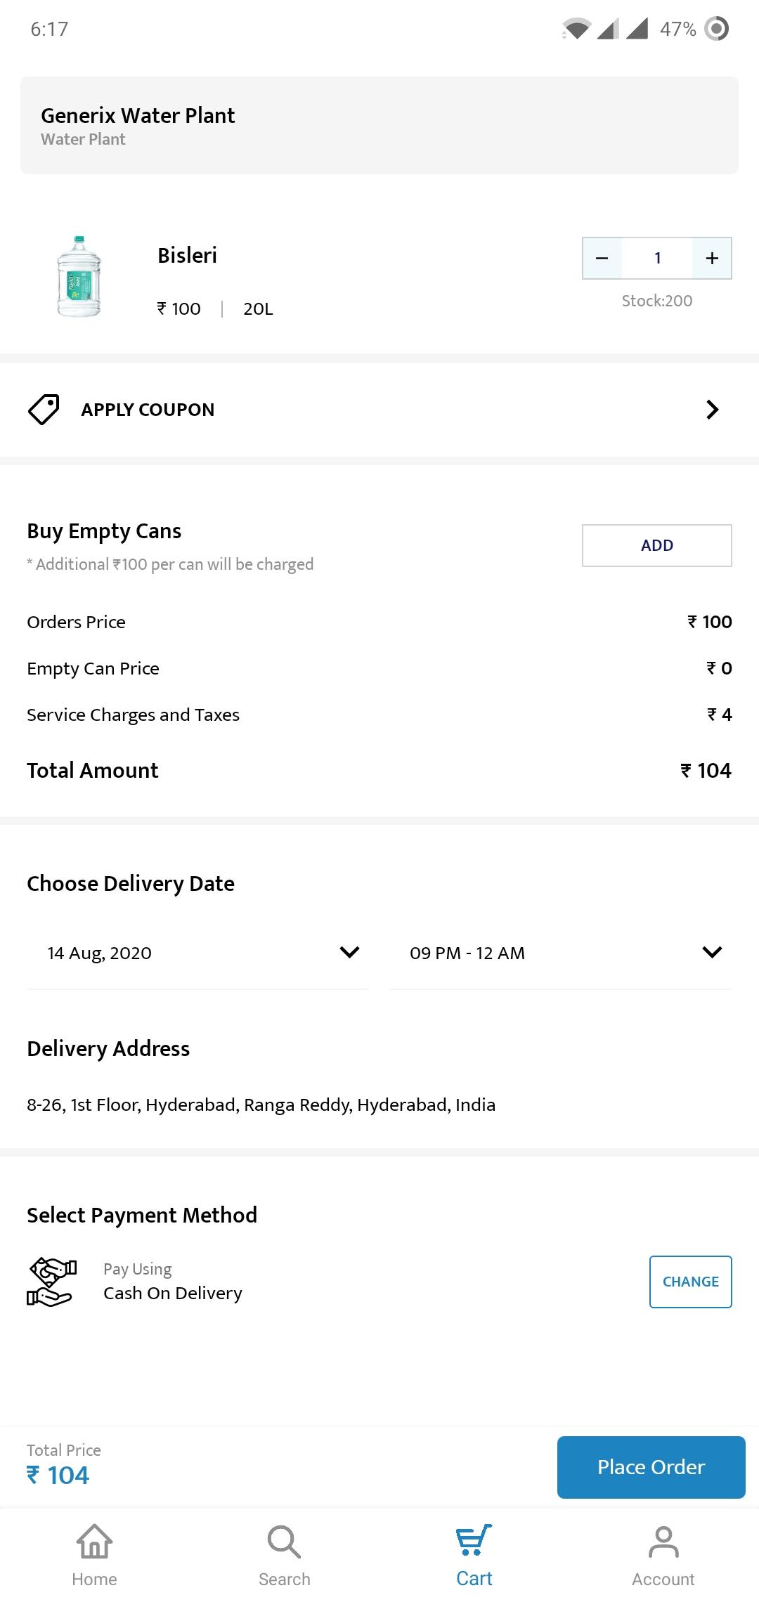Expand the 09 PM - 12 AM time slot dropdown
Screen dimensions: 759x1602
[562, 953]
